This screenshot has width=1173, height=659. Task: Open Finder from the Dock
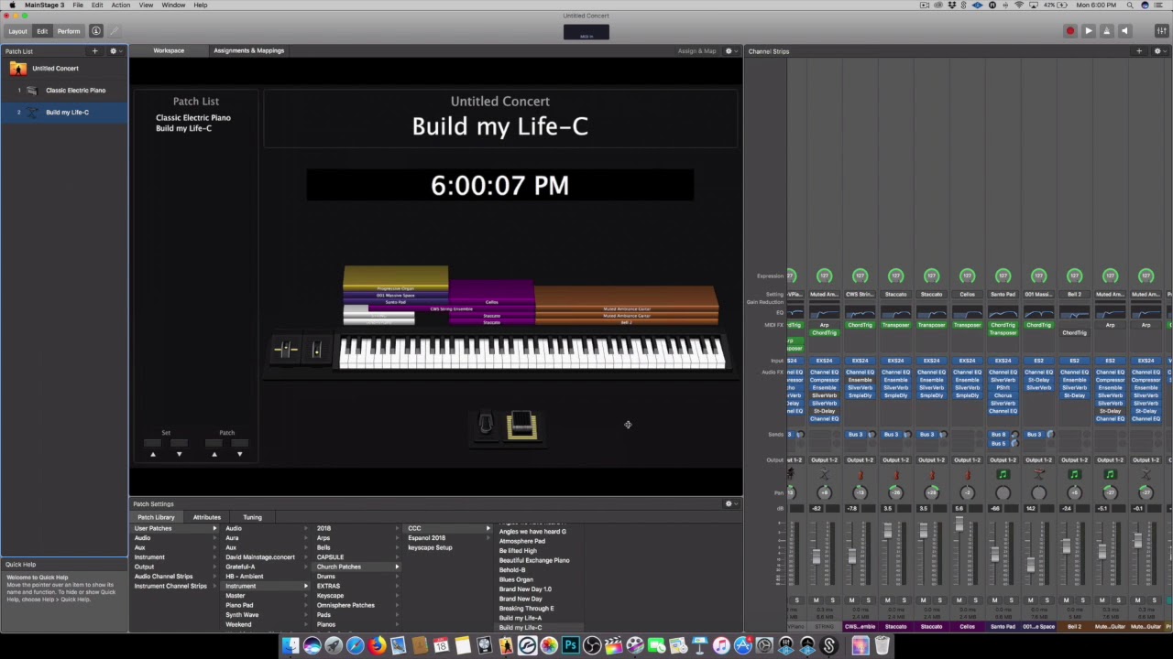(x=291, y=646)
